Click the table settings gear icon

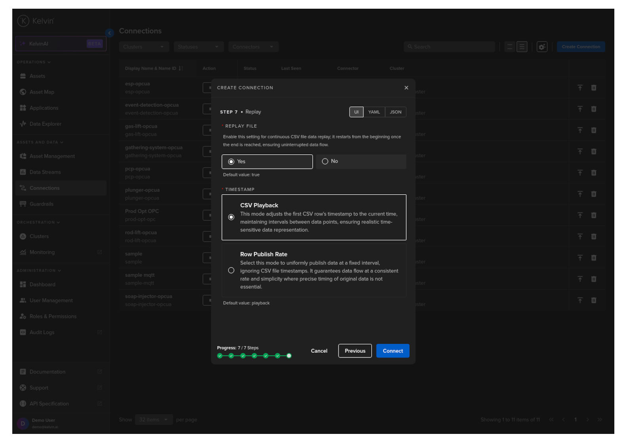point(541,47)
